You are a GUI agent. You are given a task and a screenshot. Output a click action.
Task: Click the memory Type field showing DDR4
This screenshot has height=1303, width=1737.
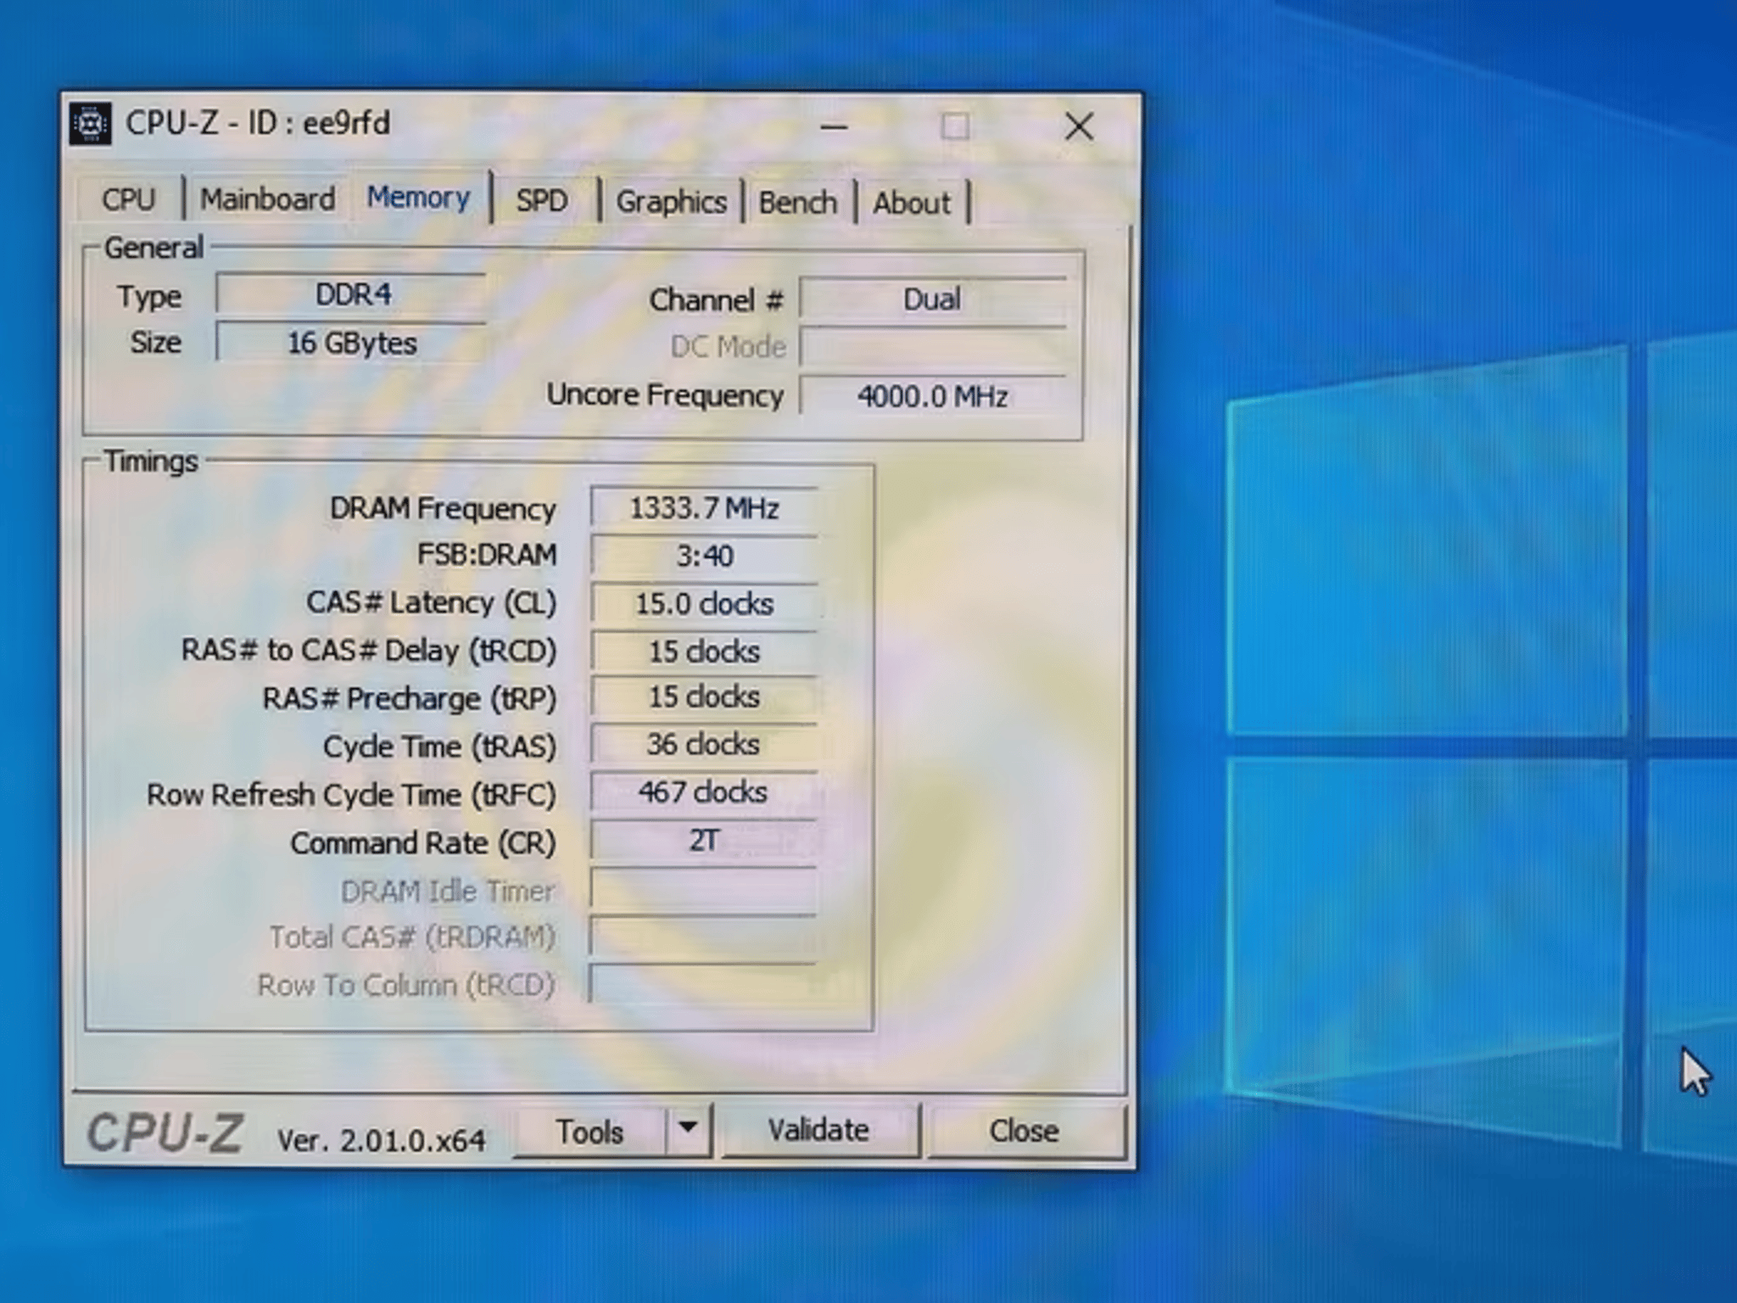point(352,294)
